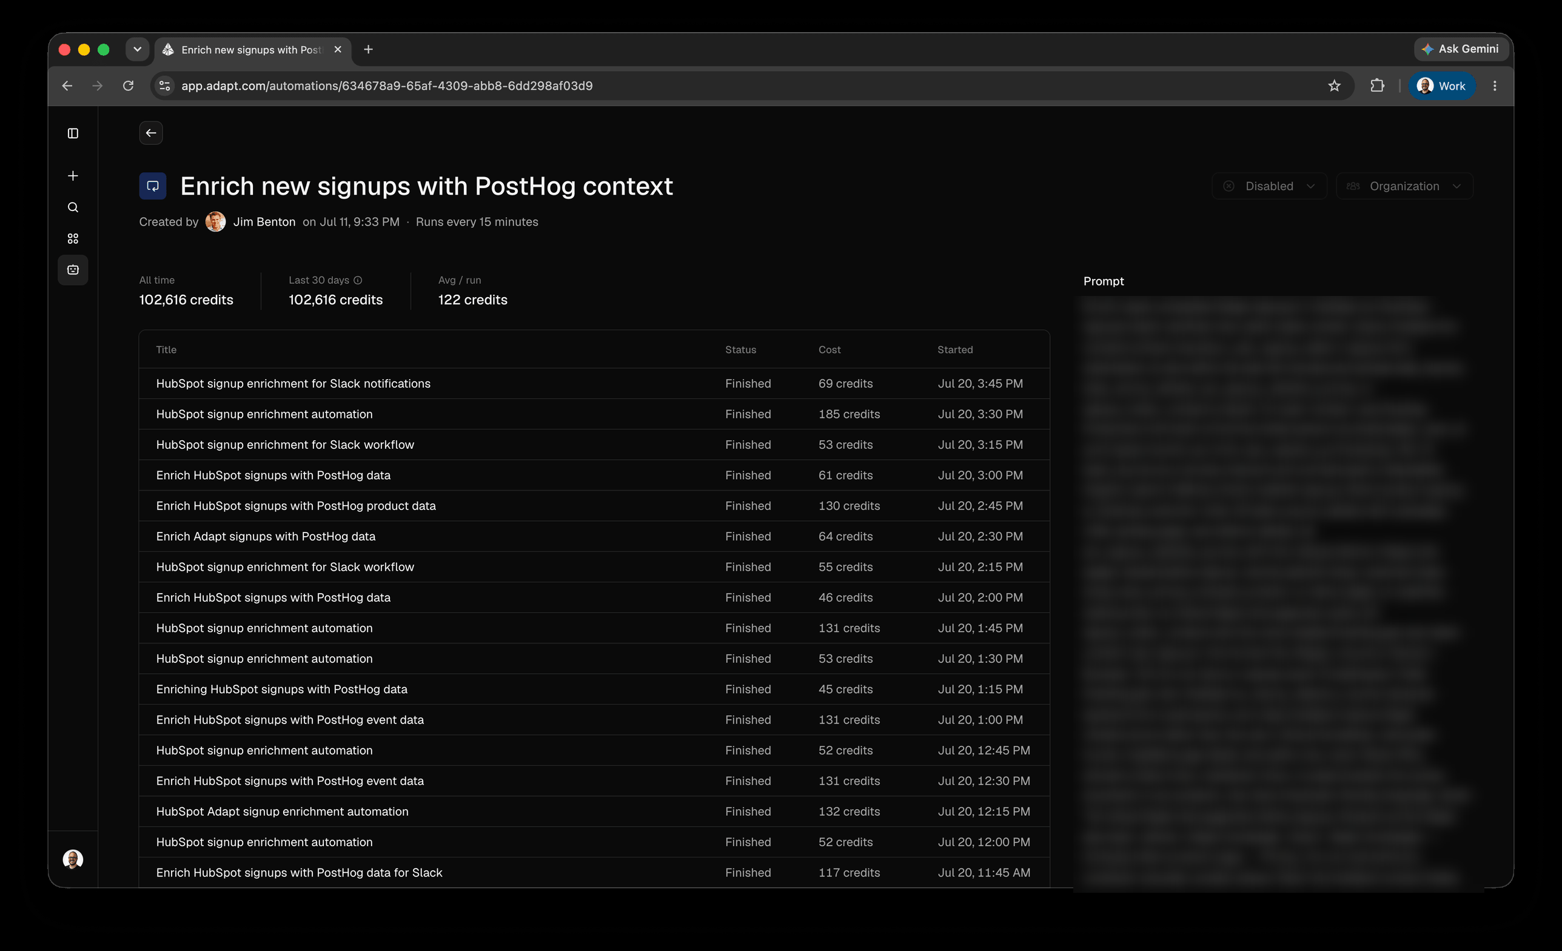Click the Prompt section heading
This screenshot has width=1562, height=951.
(1103, 281)
